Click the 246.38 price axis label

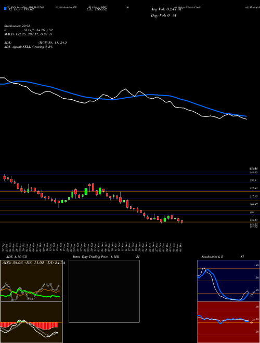click(x=253, y=173)
